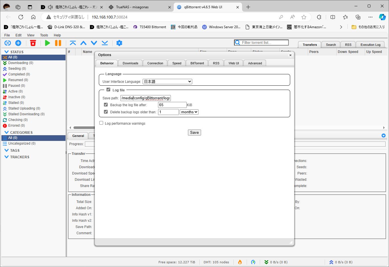Switch to the Web UI options tab
This screenshot has width=389, height=267.
(234, 63)
